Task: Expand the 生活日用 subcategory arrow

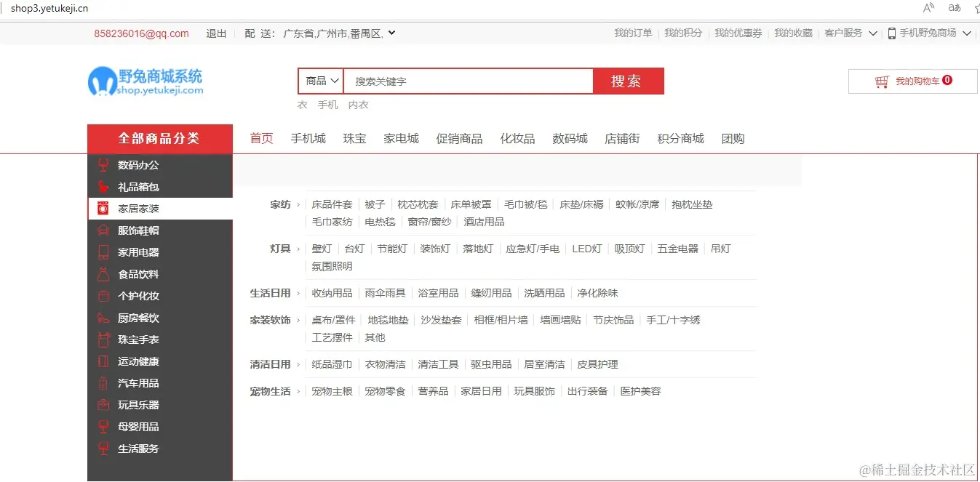Action: [298, 294]
